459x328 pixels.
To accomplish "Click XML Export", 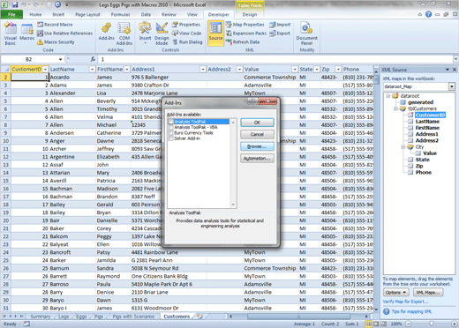I will coord(280,34).
